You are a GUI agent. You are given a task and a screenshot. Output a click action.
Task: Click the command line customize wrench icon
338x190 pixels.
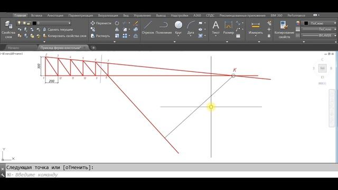pyautogui.click(x=3, y=175)
